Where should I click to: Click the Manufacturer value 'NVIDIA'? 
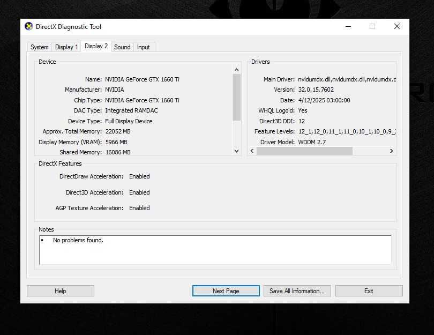[114, 90]
